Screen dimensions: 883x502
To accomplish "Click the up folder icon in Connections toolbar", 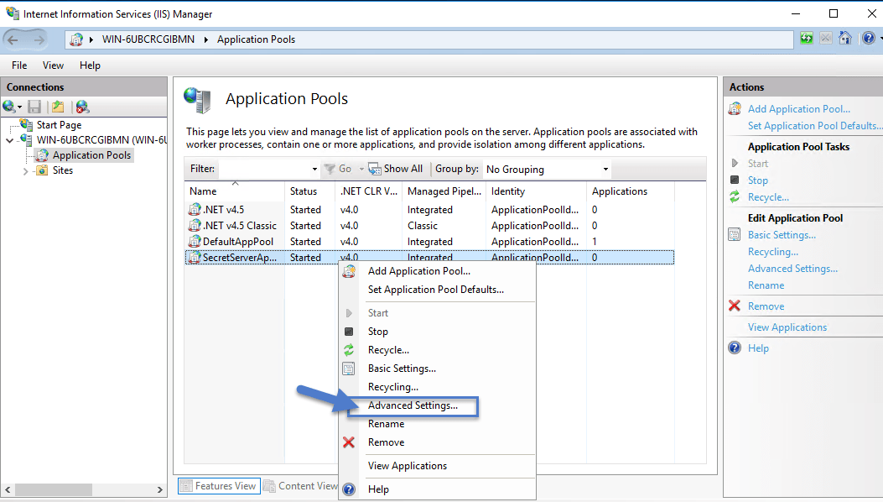I will 57,107.
